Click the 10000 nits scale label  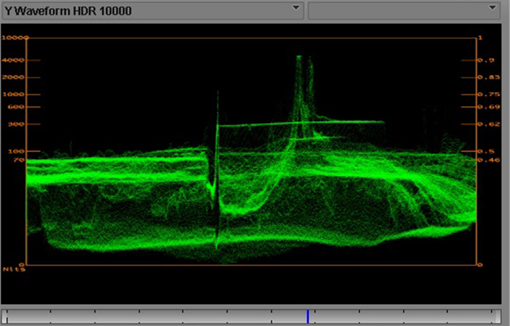tap(15, 37)
